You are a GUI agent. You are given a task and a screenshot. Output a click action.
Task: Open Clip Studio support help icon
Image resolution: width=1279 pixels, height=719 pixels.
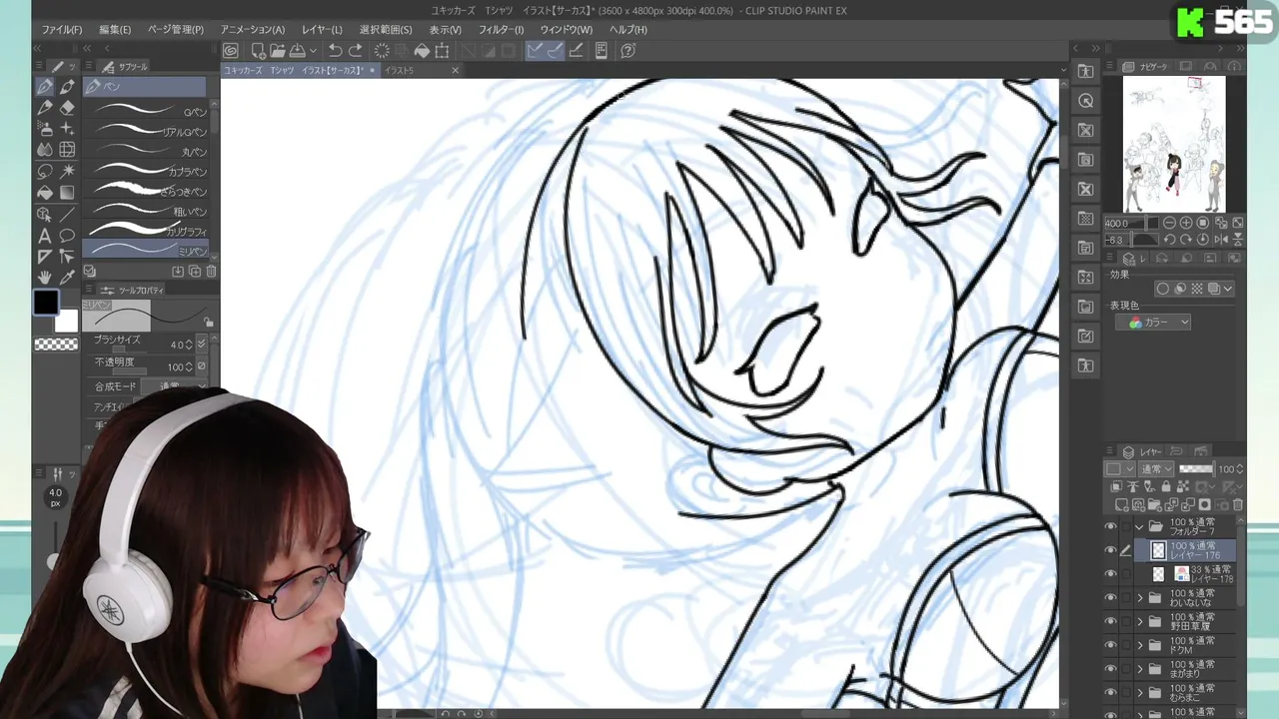coord(629,51)
